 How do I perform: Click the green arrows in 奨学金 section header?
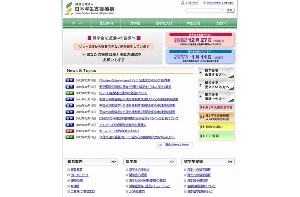172,162
